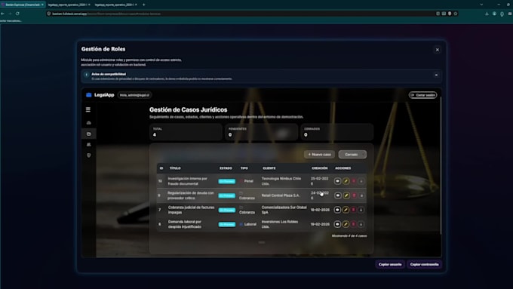Switch to the second legalapp_reporte_operativo tab
This screenshot has width=513, height=289.
click(69, 5)
